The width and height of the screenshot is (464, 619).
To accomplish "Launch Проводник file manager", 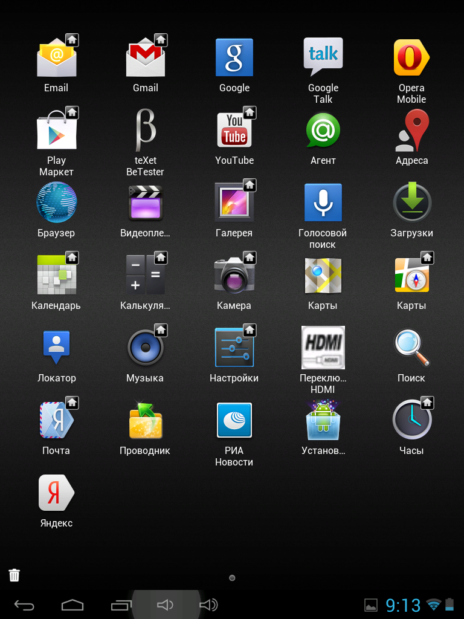I will point(146,421).
